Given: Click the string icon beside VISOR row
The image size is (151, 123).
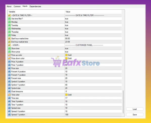Looking at the screenshot, I should click(x=9, y=45).
